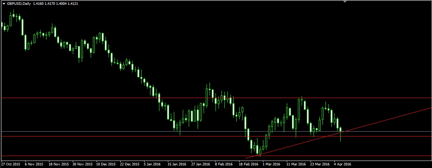The height and width of the screenshot is (168, 432).
Task: Select the grey current price line
Action: (216, 131)
